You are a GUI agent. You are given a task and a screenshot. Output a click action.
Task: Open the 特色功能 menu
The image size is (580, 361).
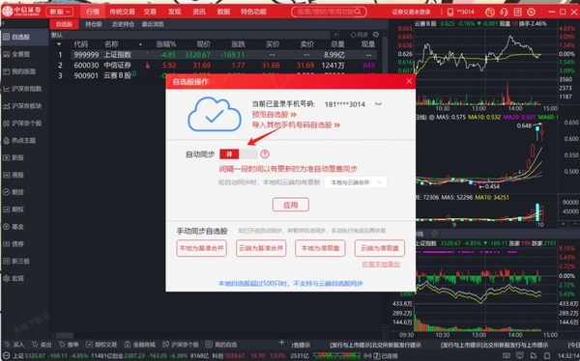253,12
